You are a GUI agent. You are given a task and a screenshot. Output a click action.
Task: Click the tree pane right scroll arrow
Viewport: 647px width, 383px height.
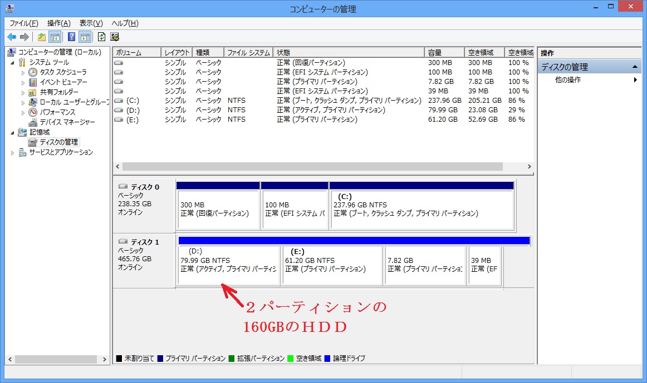(x=104, y=359)
